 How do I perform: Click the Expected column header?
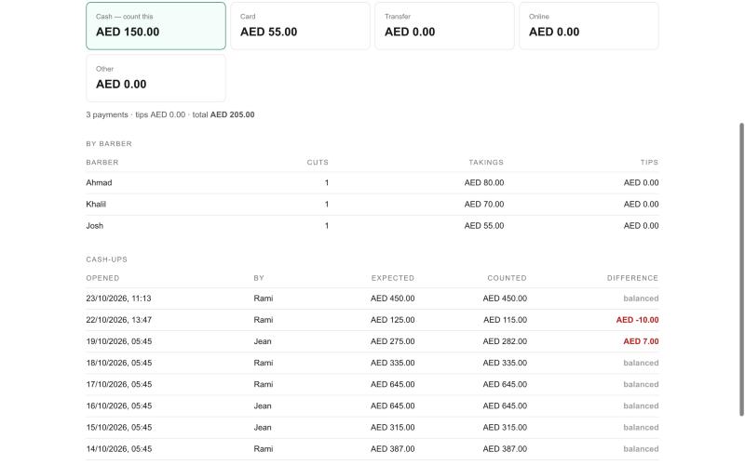[393, 278]
